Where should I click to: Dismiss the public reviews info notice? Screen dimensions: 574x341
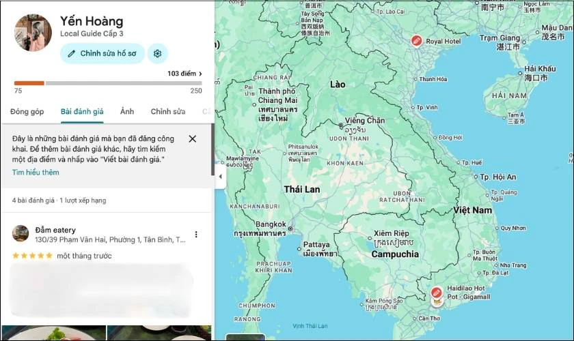(x=193, y=139)
